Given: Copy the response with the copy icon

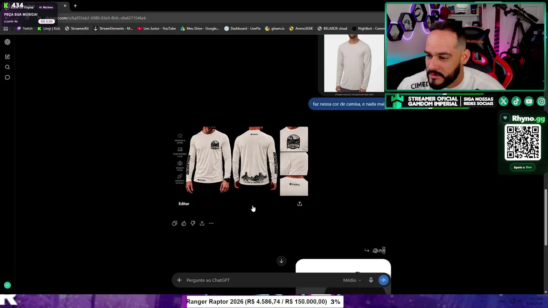Looking at the screenshot, I should coord(175,223).
